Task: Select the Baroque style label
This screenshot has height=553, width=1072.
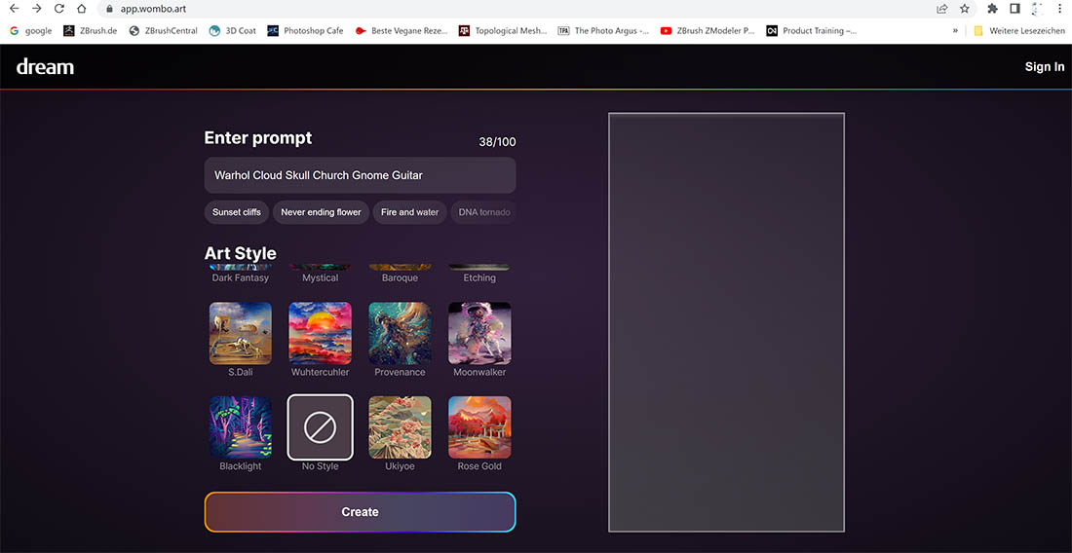Action: click(400, 277)
